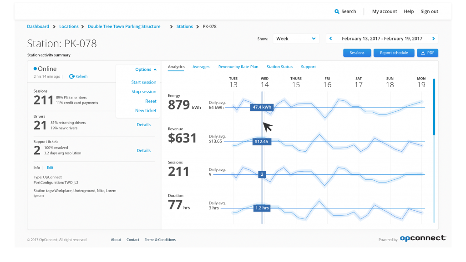Screen dimensions: 466x262
Task: Choose Reset from the Options menu
Action: pos(151,101)
